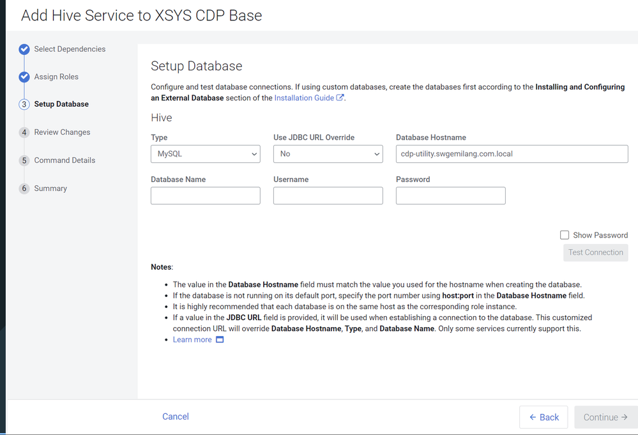
Task: Click the Use JDBC URL Override label
Action: pyautogui.click(x=314, y=137)
